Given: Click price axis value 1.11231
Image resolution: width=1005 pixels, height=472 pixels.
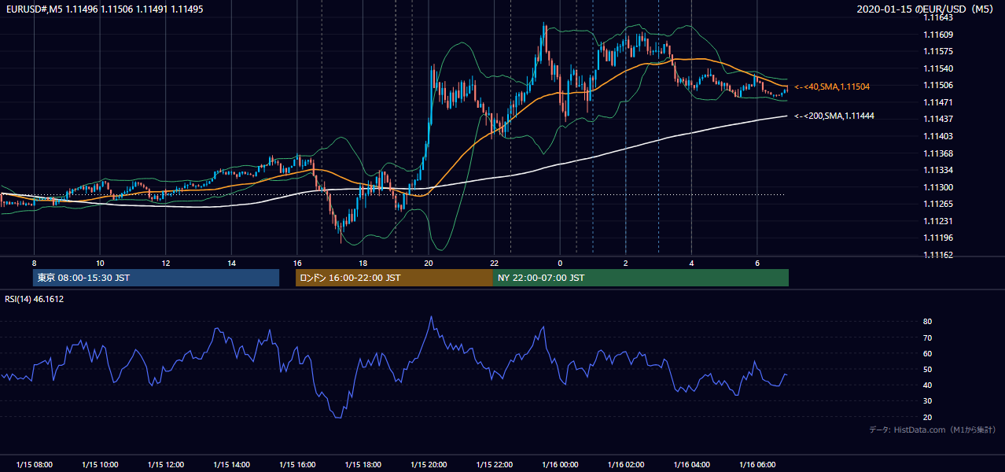Looking at the screenshot, I should point(938,222).
